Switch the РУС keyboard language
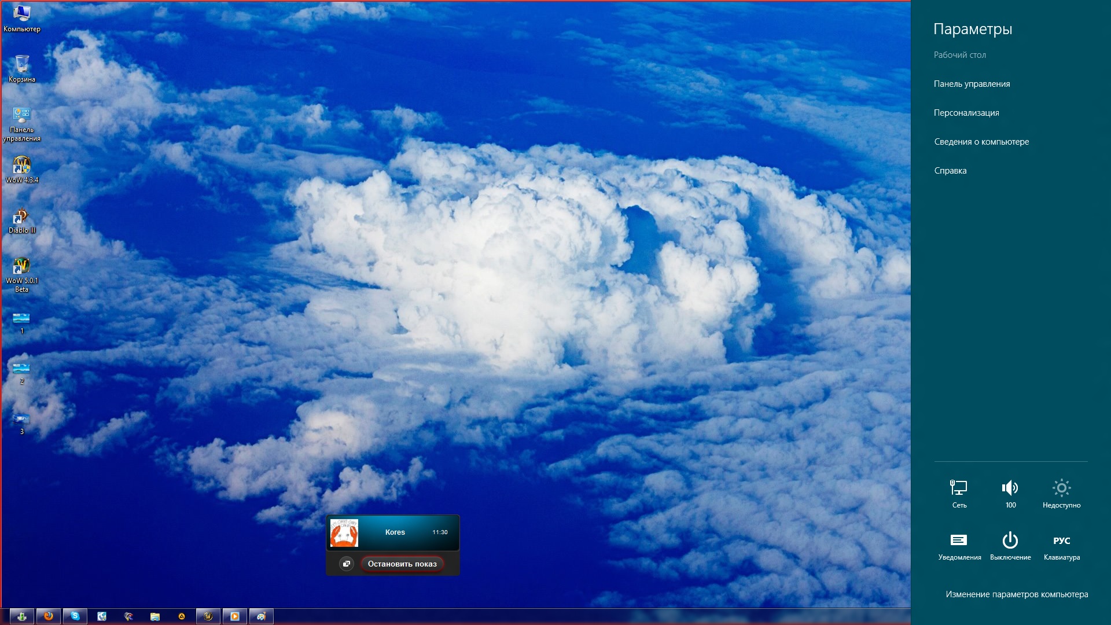Screen dimensions: 1111x625 tap(1061, 546)
